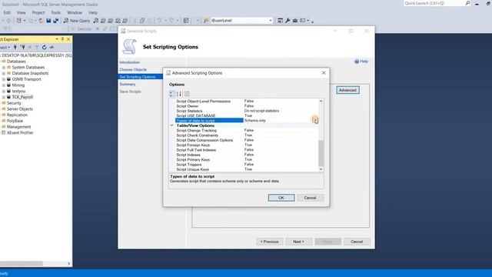This screenshot has height=277, width=492.
Task: Open the Tools menu
Action: tap(56, 12)
